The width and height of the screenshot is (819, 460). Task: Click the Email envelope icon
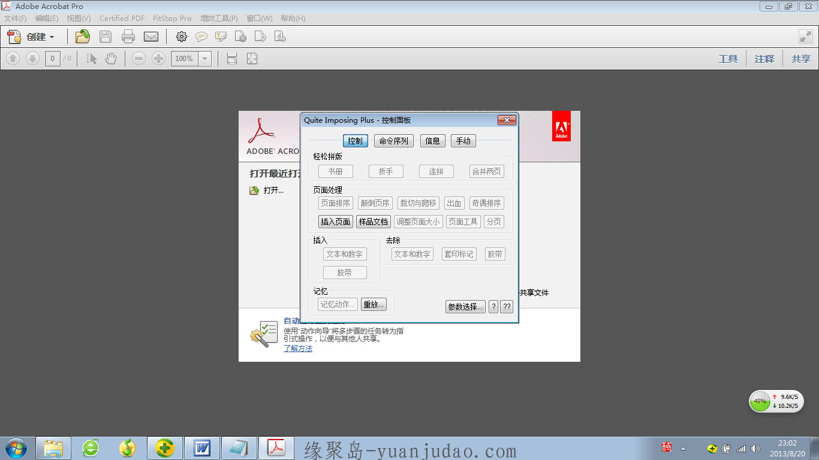click(x=151, y=37)
